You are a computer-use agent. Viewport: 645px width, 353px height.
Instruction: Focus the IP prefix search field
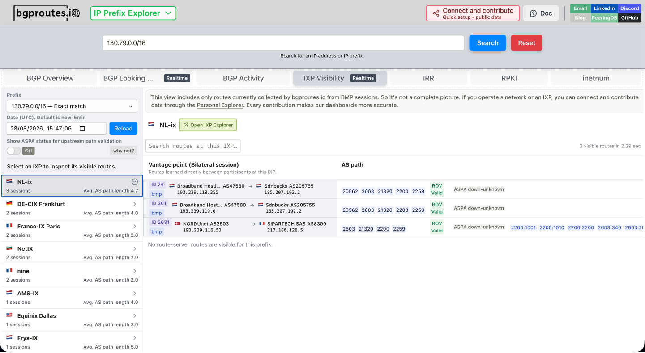pos(283,43)
